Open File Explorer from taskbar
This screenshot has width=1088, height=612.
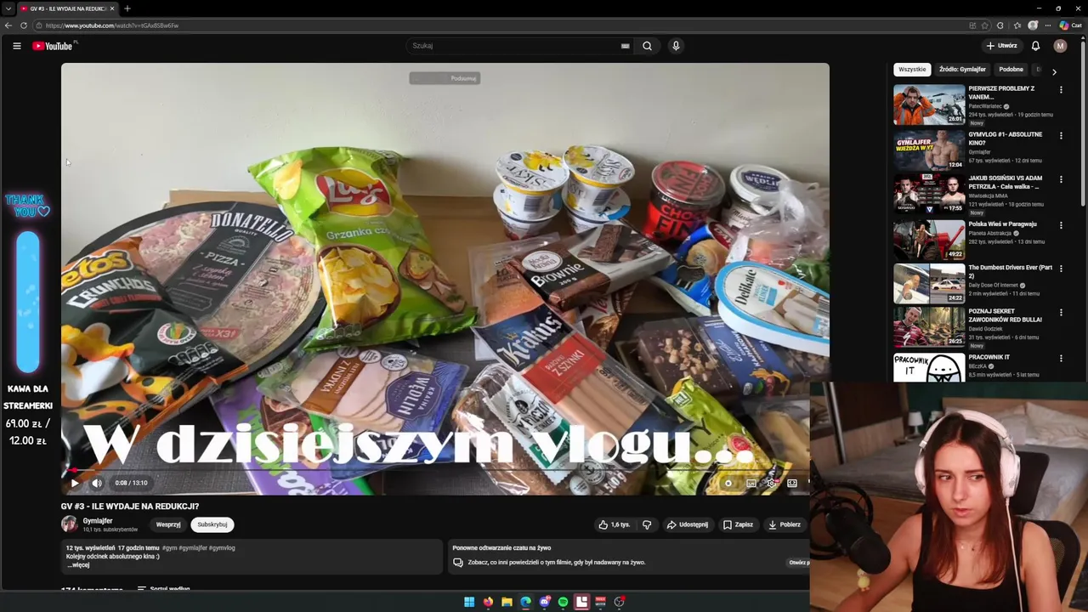507,602
